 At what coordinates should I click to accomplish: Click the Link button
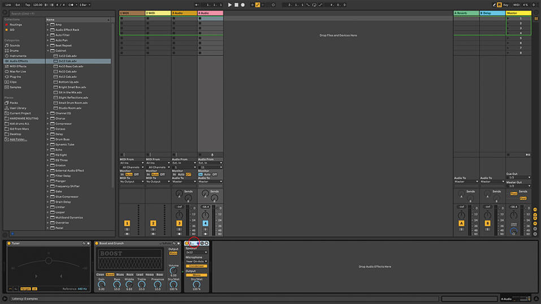(x=8, y=5)
